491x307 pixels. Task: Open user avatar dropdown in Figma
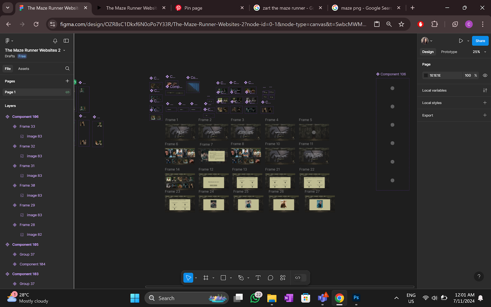[427, 41]
